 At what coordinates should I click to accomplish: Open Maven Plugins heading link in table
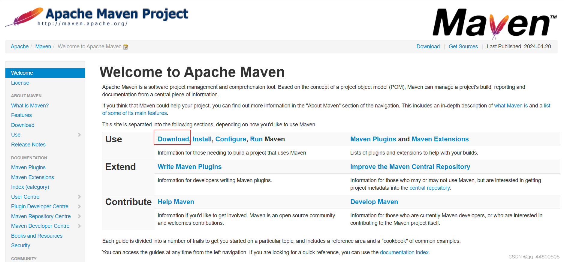point(373,139)
